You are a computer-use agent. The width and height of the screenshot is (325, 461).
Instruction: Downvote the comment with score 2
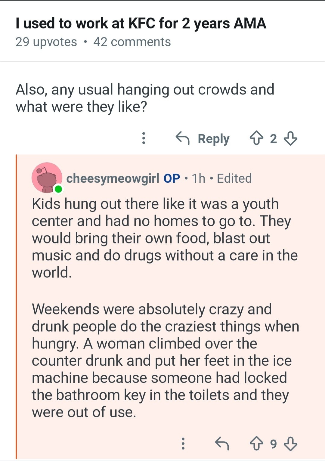(290, 138)
